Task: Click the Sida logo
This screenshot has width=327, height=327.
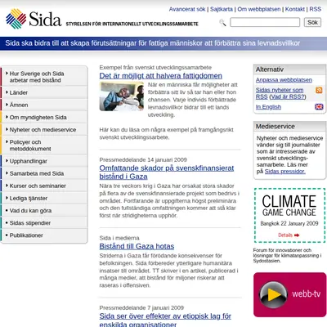Action: (34, 19)
